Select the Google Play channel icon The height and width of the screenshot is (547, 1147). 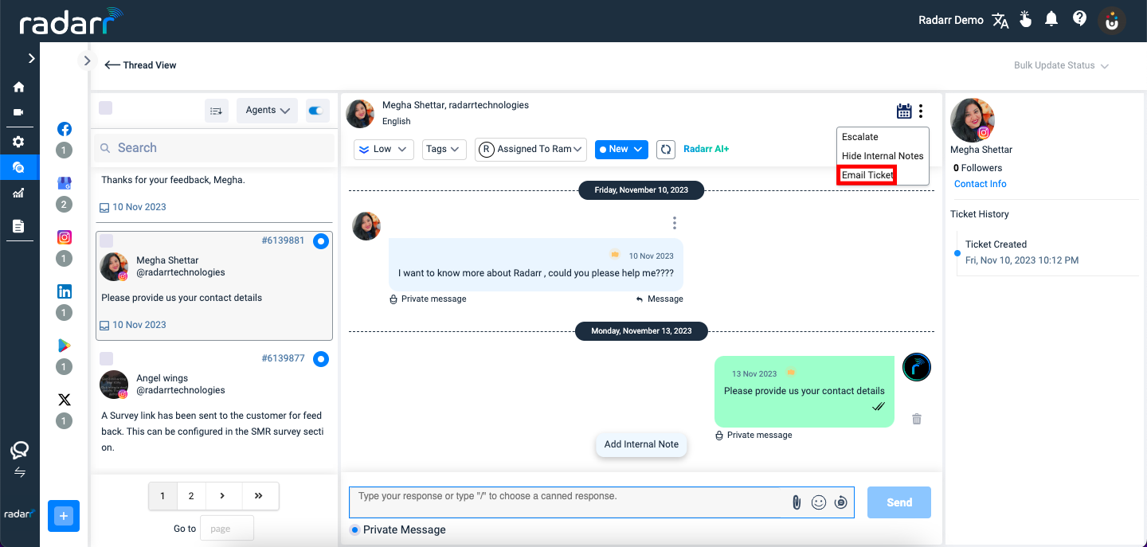[x=65, y=346]
